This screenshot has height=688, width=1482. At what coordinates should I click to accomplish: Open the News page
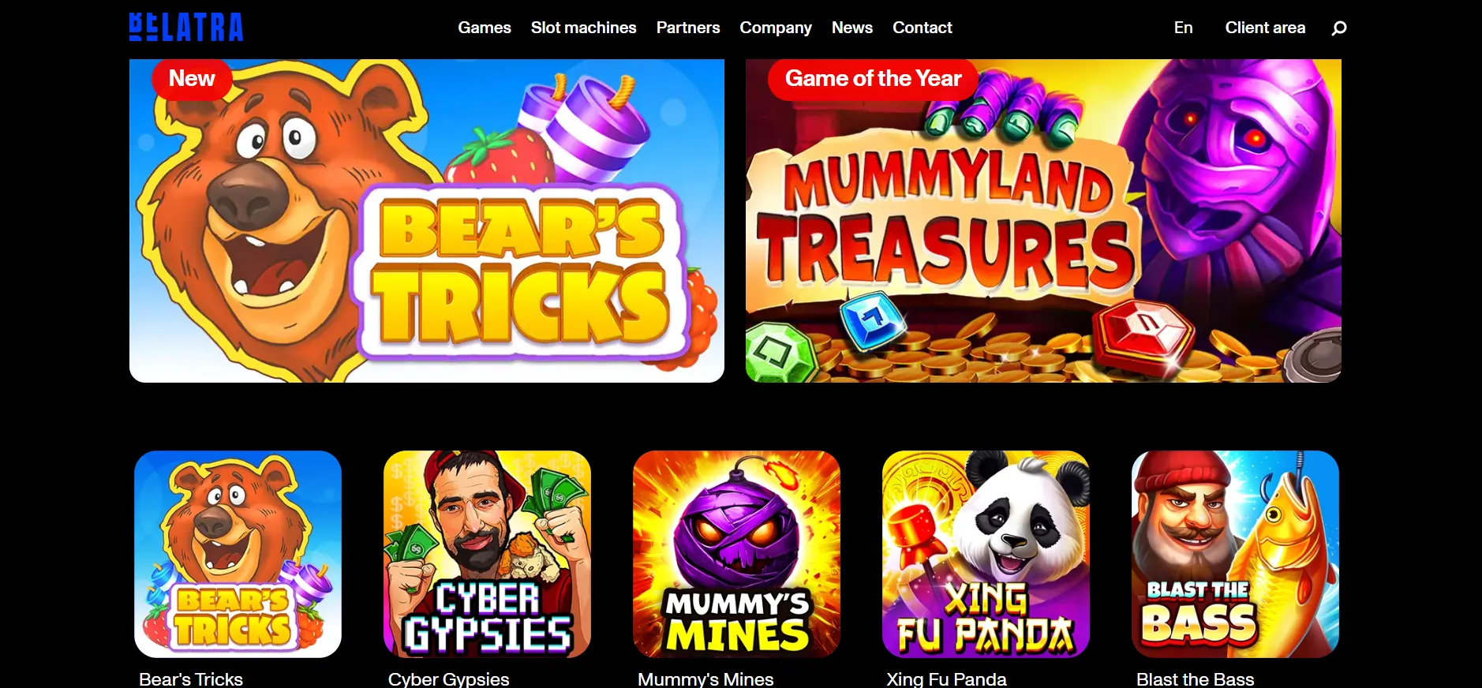pos(852,28)
